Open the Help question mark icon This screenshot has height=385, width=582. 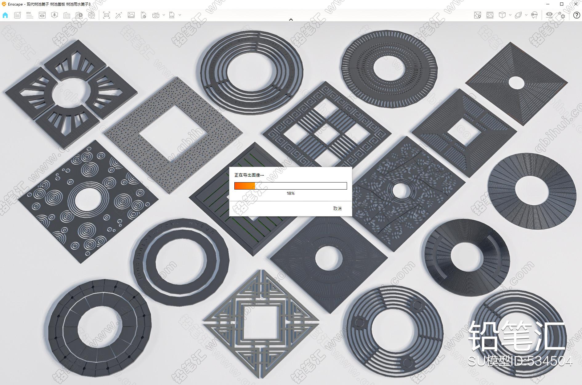click(x=576, y=15)
